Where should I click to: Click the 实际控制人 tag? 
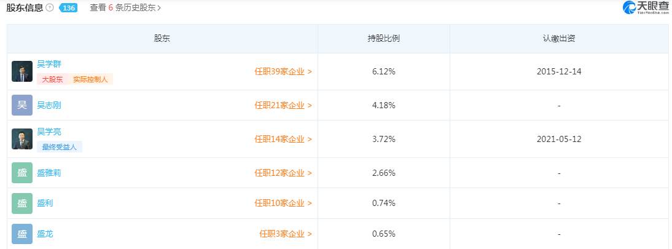(90, 79)
